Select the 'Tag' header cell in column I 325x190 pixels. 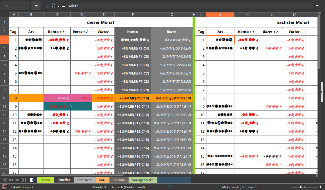pos(201,32)
